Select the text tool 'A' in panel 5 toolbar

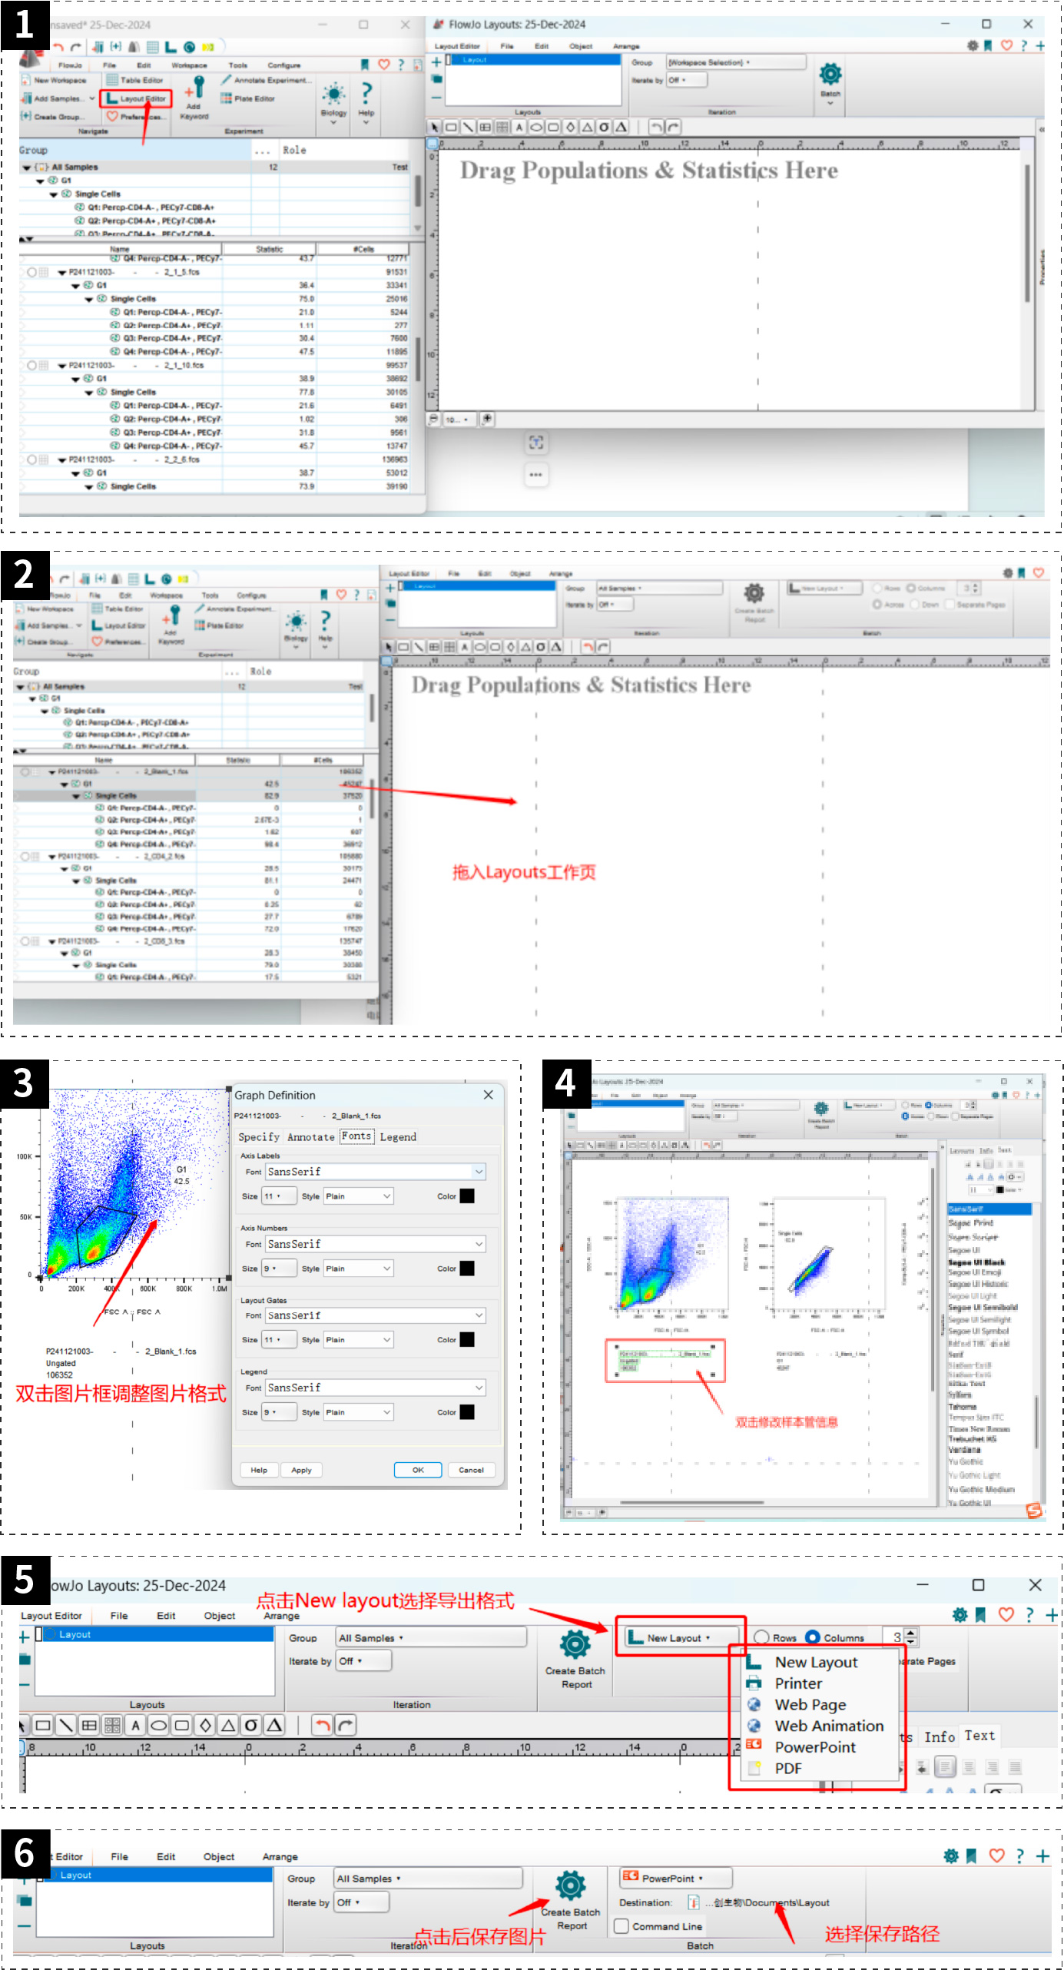135,1725
